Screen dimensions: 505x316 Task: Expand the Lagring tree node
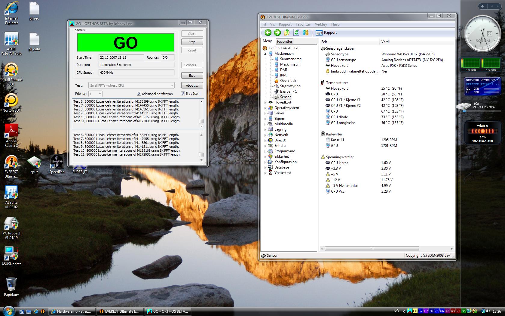click(x=265, y=129)
